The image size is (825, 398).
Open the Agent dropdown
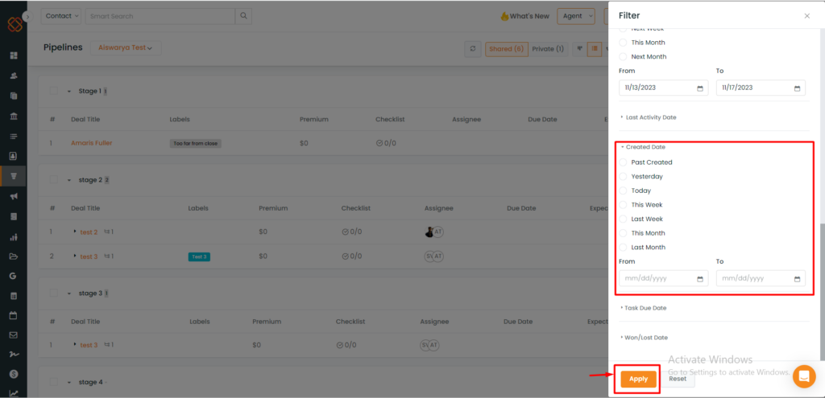[x=575, y=16]
